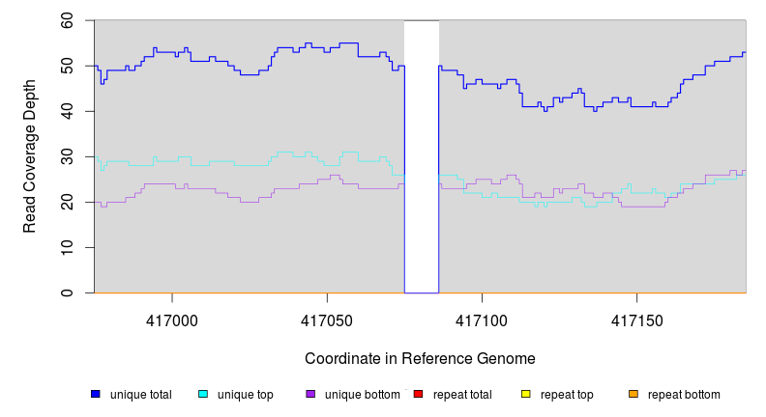Click the red 'repeat total' legend swatch
766x417 pixels.
coord(418,394)
